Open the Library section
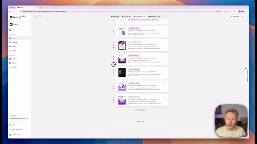The width and height of the screenshot is (257, 144). [x=14, y=51]
